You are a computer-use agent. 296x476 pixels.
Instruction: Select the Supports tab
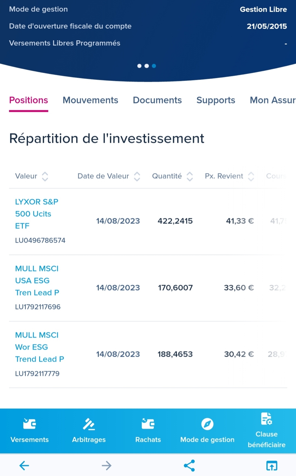pyautogui.click(x=216, y=100)
